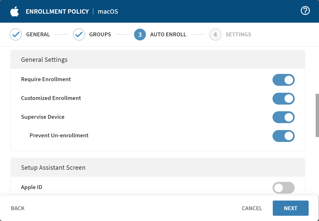Click the Setup Assistant Screen header
The height and width of the screenshot is (221, 319).
pyautogui.click(x=53, y=167)
